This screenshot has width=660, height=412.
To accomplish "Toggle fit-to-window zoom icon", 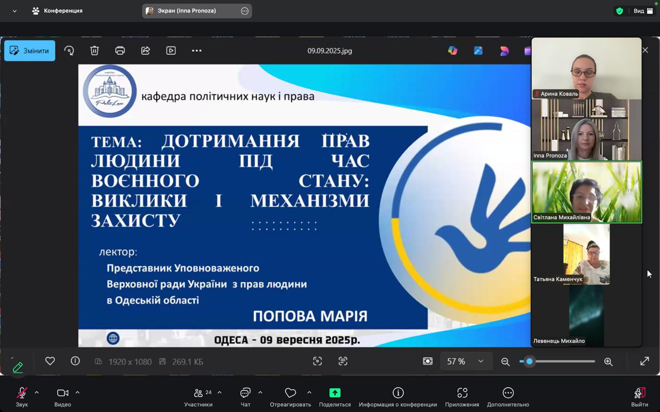I will coord(427,362).
